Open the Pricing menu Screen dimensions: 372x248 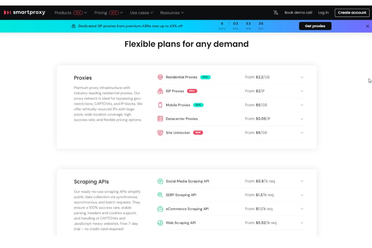tap(108, 13)
